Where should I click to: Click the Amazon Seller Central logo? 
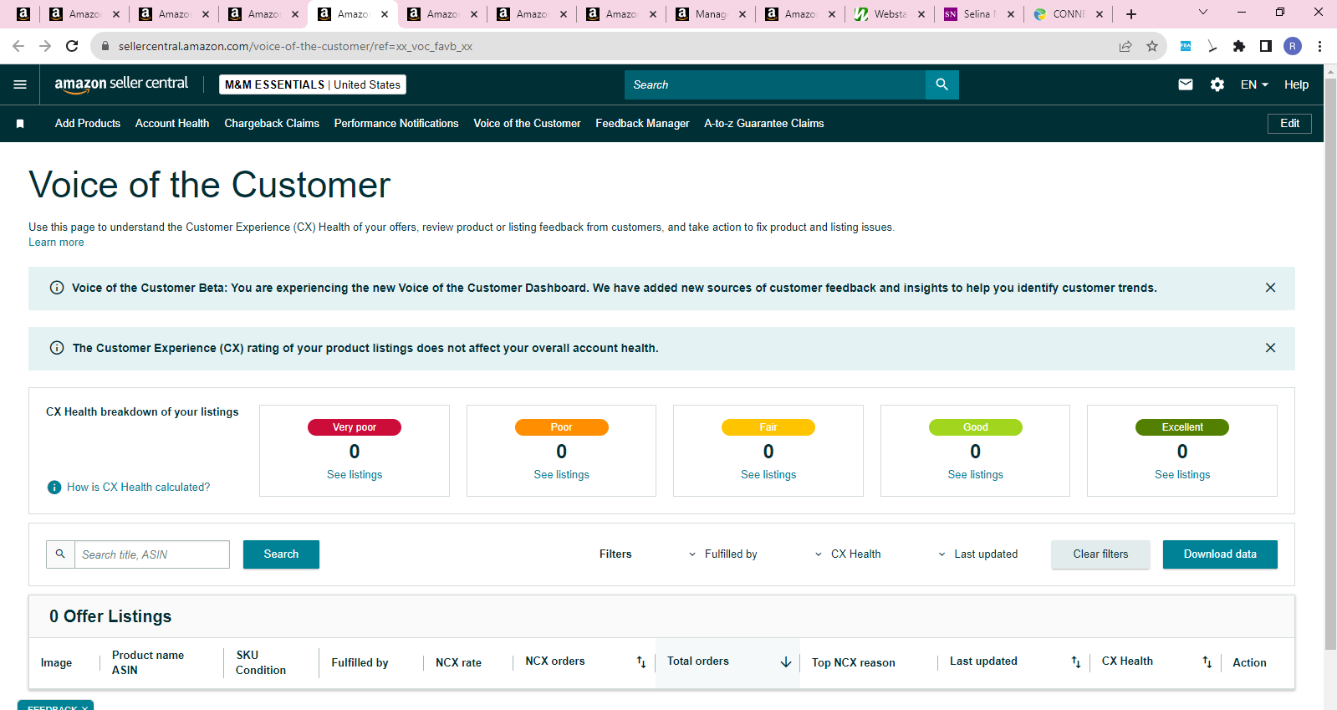pos(121,84)
